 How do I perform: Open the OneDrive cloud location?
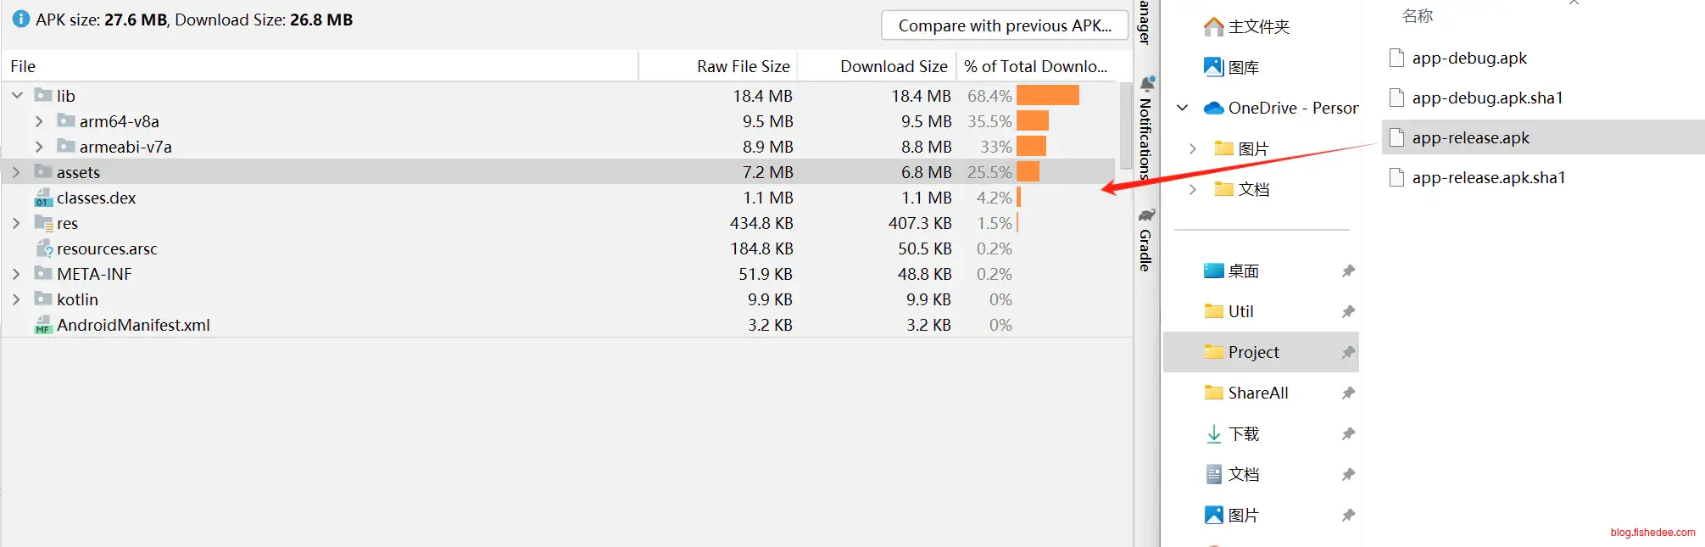1280,109
